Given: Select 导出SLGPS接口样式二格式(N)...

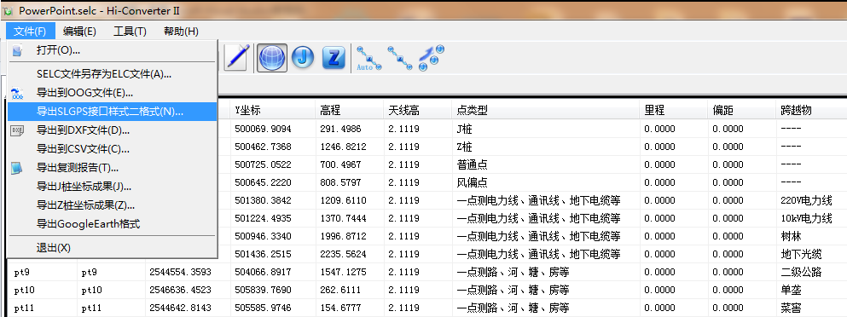Looking at the screenshot, I should pyautogui.click(x=113, y=112).
